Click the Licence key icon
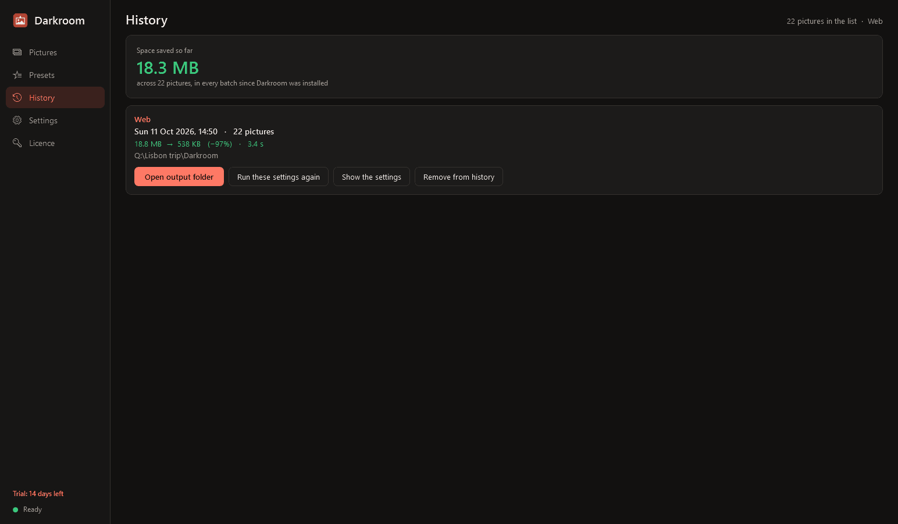 [17, 143]
